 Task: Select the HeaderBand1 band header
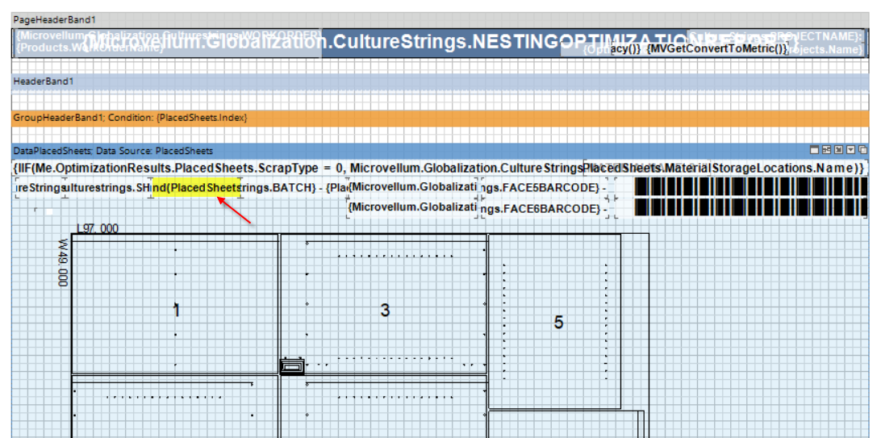[x=440, y=81]
